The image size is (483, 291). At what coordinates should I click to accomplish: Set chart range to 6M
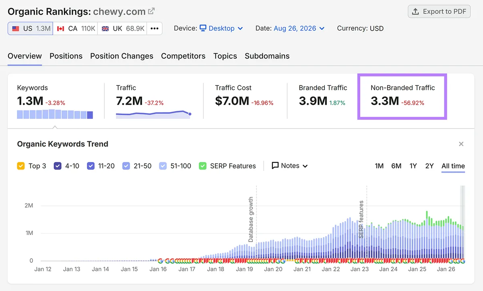(396, 166)
